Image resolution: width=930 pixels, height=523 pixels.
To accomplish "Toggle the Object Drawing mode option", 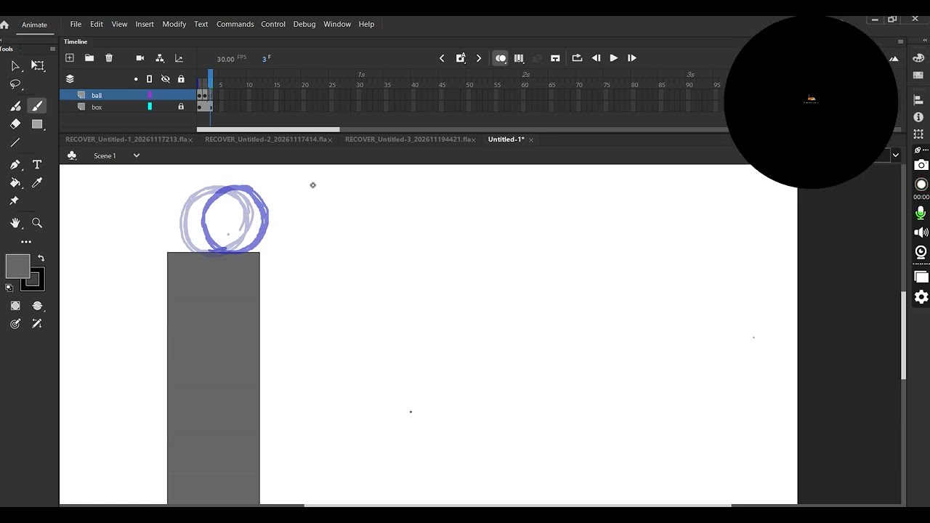I will tap(15, 306).
